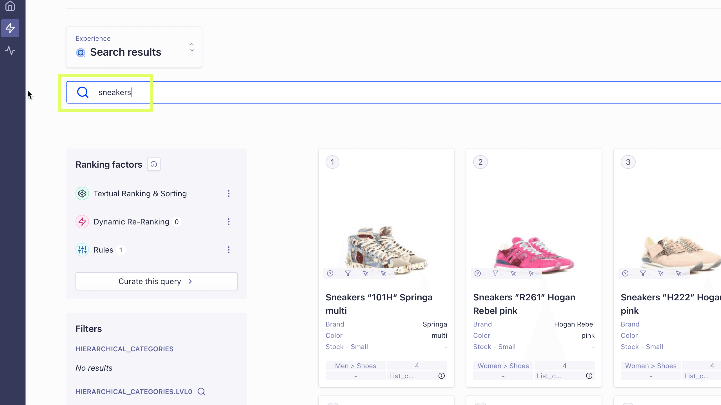Click first cursor-click metric icon on H222 card
This screenshot has width=721, height=405.
tap(661, 273)
